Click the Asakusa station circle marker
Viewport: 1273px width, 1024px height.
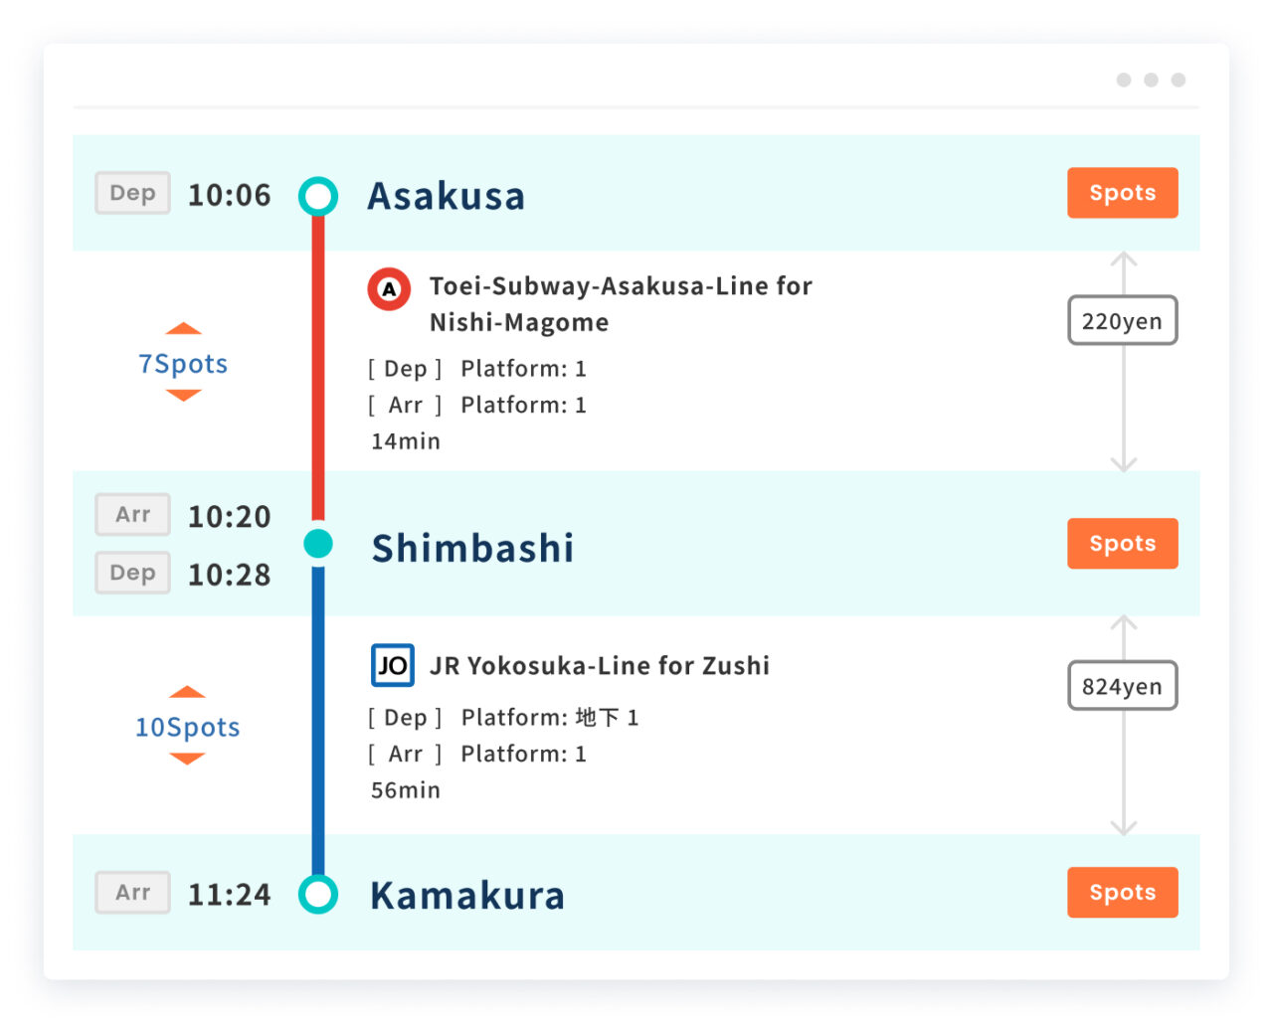[318, 196]
